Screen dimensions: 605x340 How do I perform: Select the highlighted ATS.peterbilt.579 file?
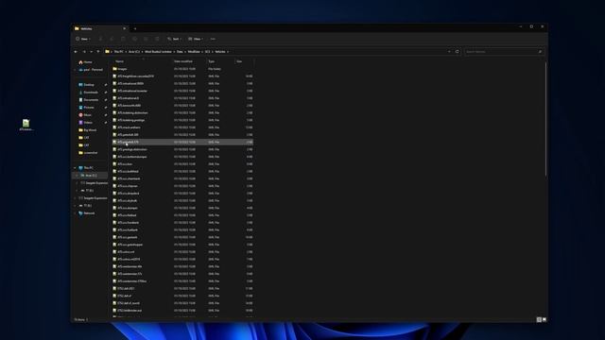click(182, 143)
